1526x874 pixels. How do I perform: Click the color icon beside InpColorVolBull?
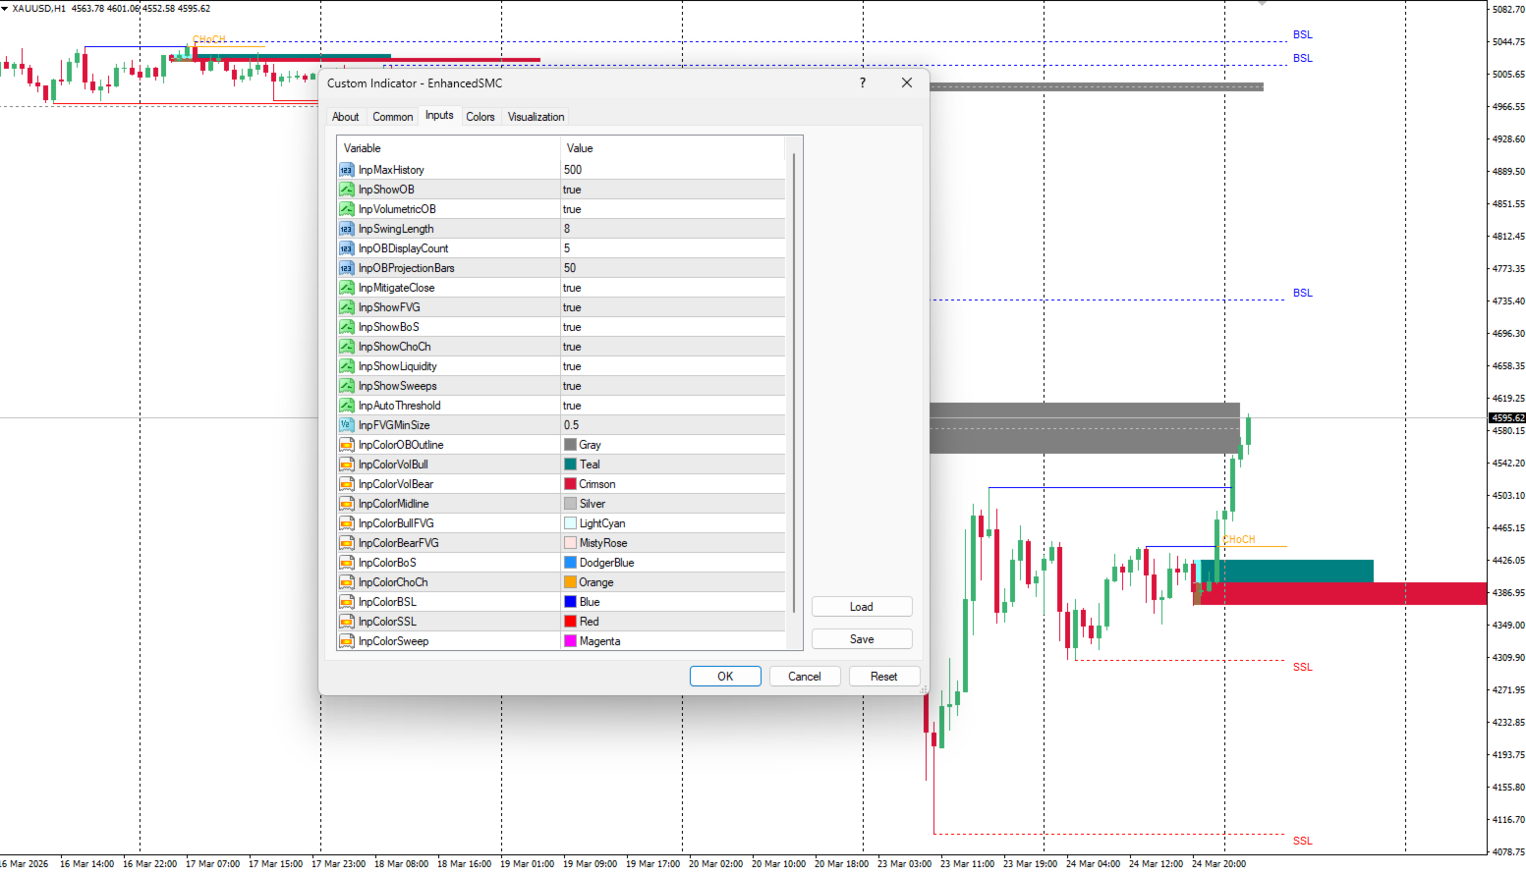[x=347, y=464]
